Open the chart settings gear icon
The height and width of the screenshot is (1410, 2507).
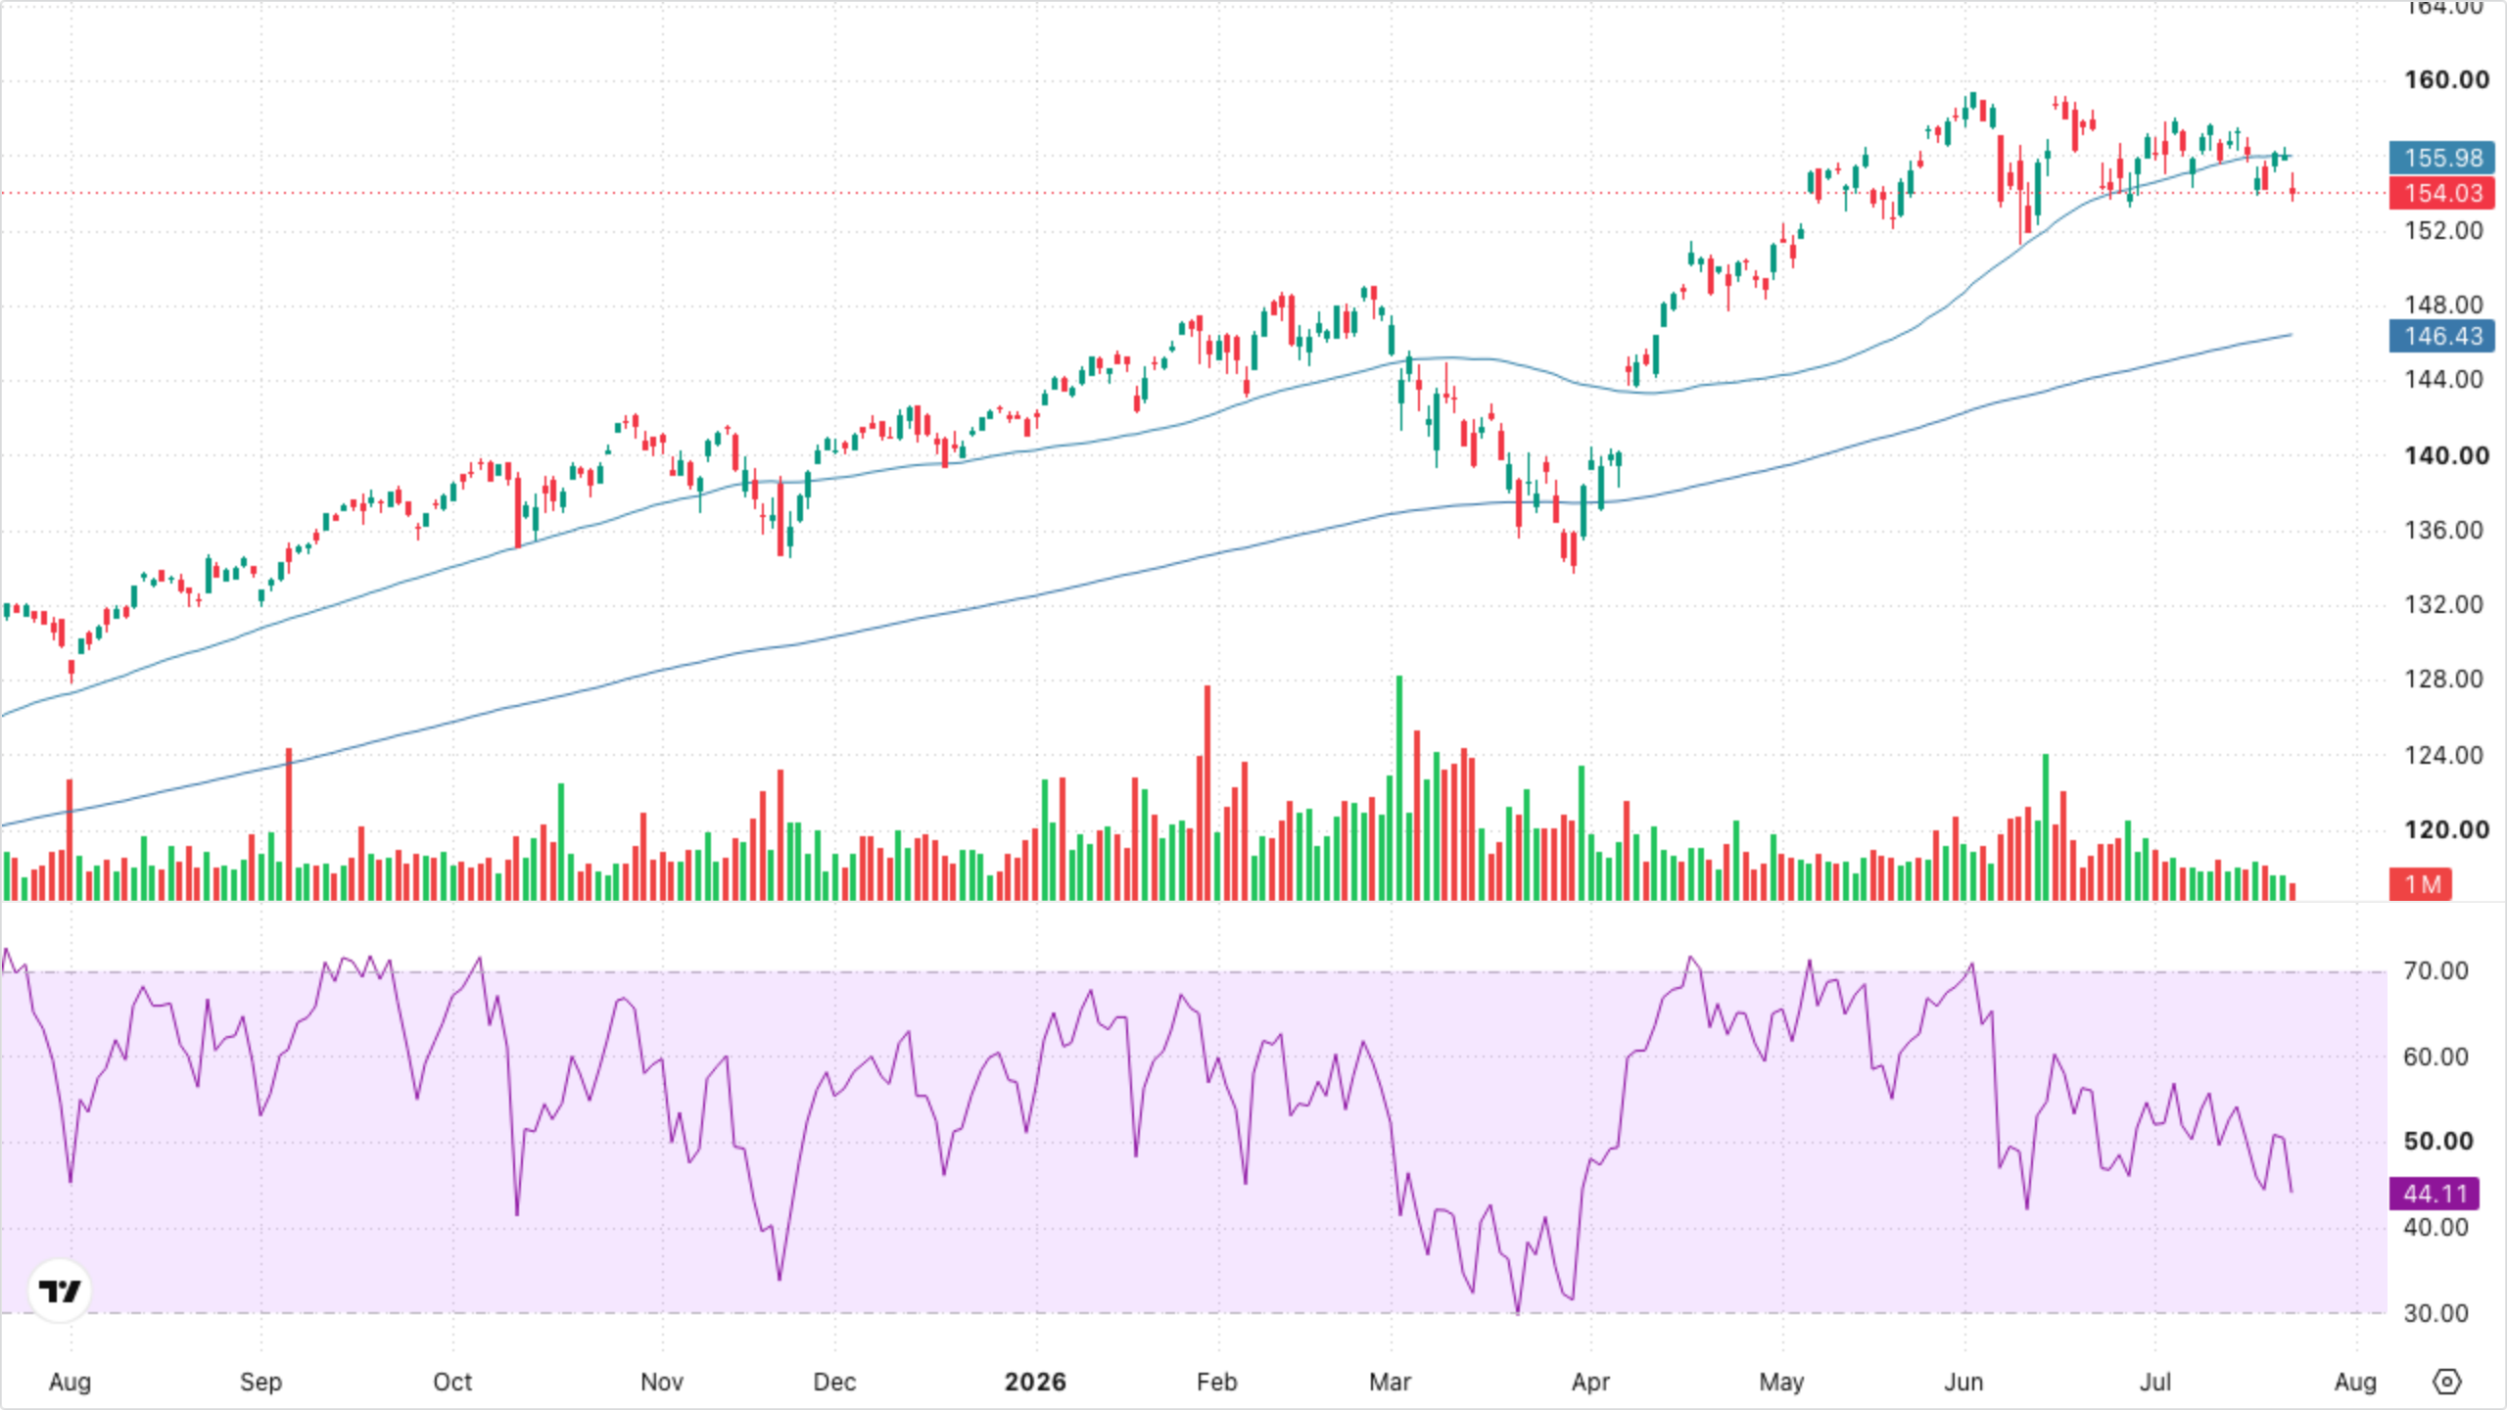[2446, 1382]
